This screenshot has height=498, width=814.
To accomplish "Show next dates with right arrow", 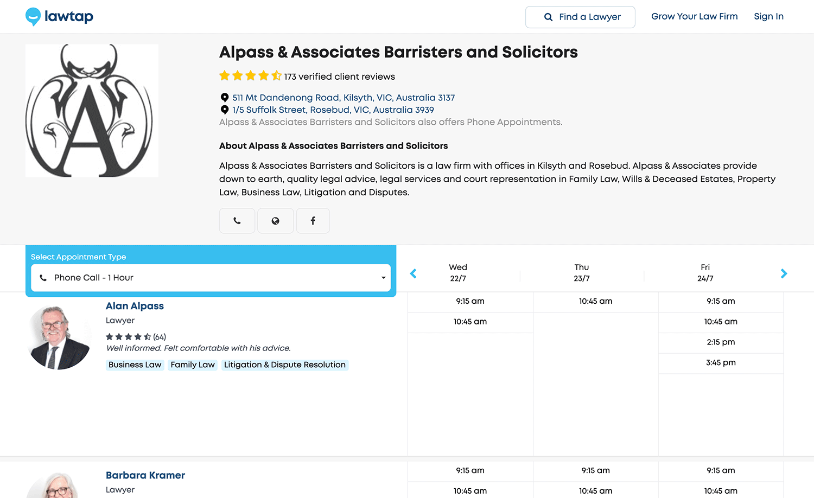I will point(784,273).
